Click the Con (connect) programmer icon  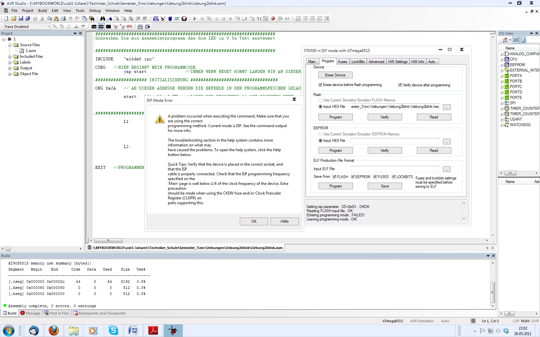tap(94, 27)
